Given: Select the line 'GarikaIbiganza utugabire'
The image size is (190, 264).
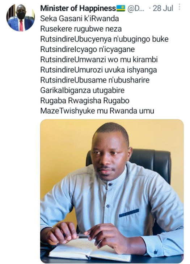Looking at the screenshot, I should point(82,91).
